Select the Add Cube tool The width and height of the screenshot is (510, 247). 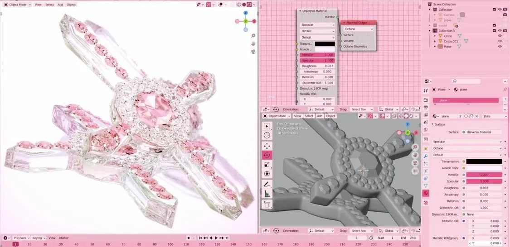point(267,204)
